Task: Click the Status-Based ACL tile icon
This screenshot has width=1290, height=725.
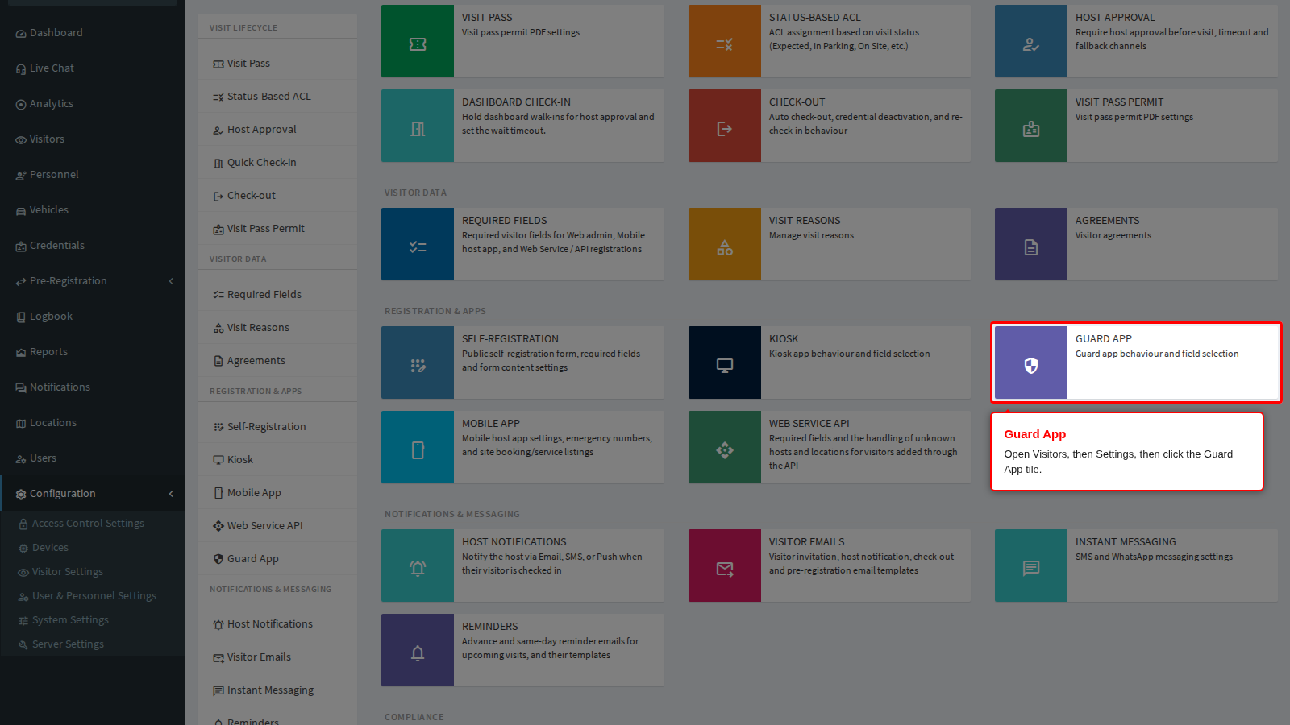Action: pos(725,41)
